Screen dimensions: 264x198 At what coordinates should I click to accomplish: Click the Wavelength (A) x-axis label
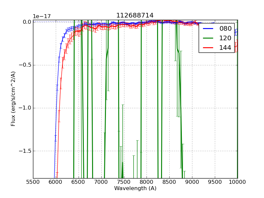135,188
